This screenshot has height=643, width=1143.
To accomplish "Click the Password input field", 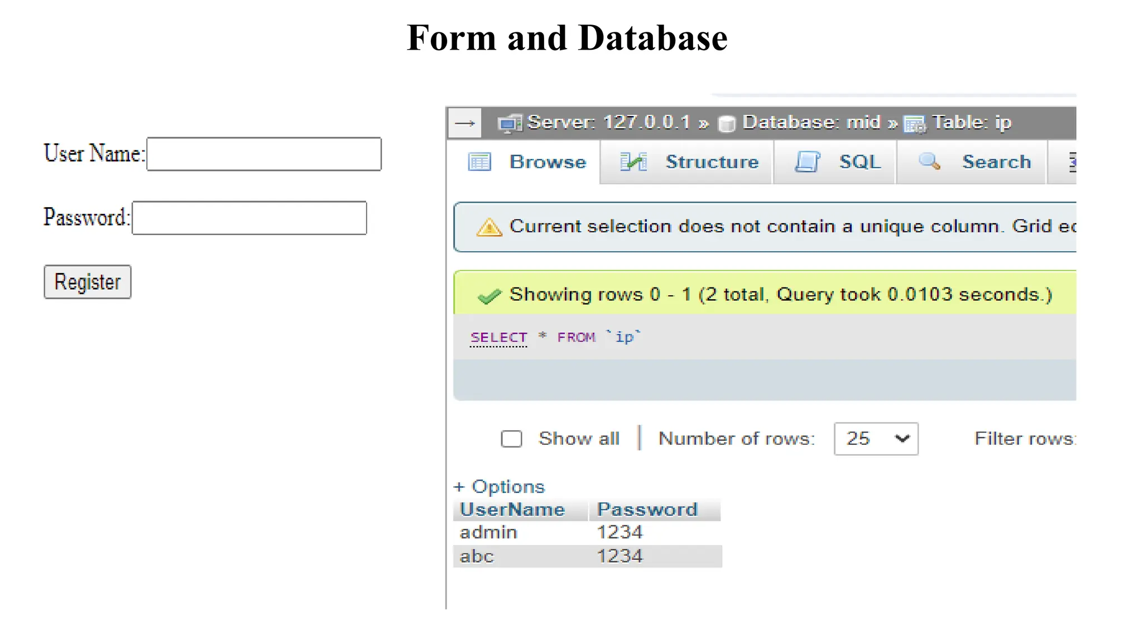I will click(x=249, y=218).
